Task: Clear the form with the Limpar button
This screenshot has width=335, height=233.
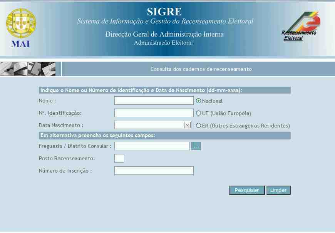Action: pos(278,190)
